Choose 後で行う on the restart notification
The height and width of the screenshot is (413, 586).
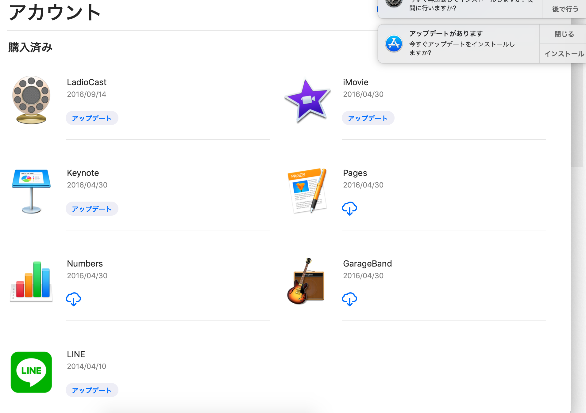coord(565,9)
